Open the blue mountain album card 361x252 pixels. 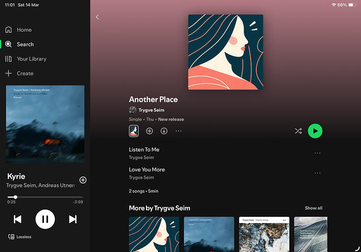tap(209, 234)
